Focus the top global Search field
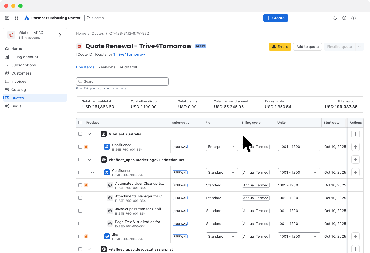This screenshot has height=253, width=370. [173, 18]
